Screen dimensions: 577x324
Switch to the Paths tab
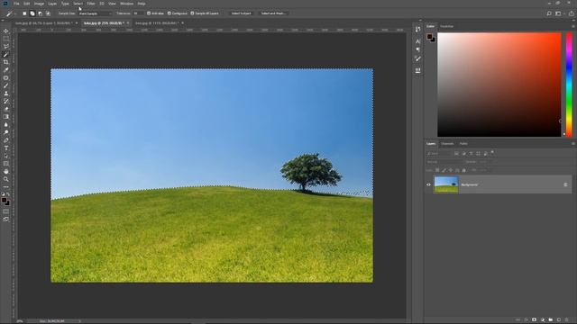point(463,144)
